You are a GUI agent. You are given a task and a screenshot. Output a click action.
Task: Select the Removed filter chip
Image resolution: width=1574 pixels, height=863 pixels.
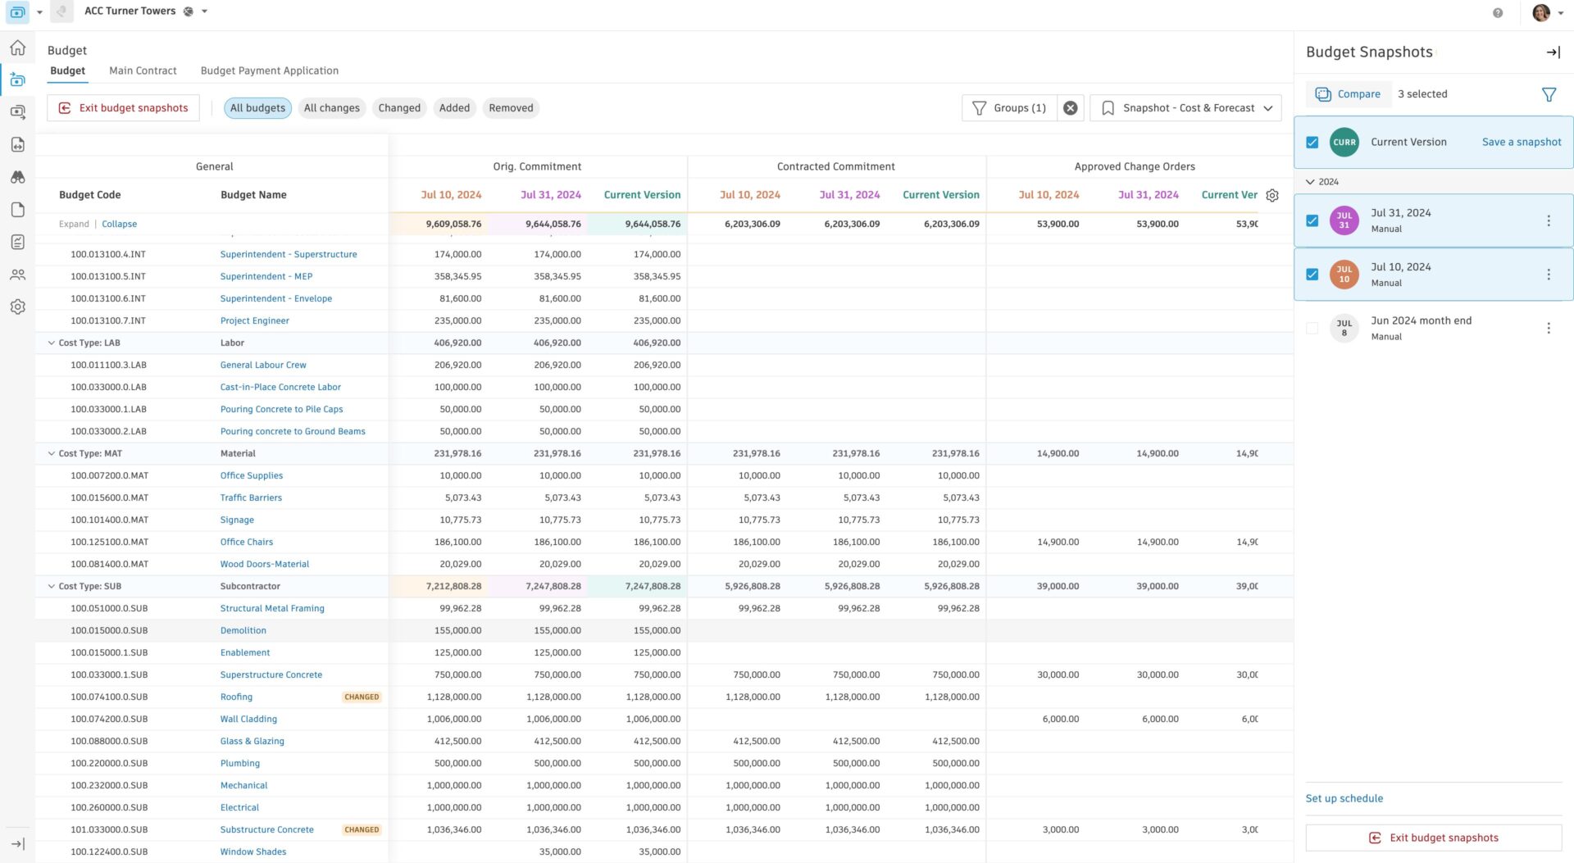coord(511,108)
